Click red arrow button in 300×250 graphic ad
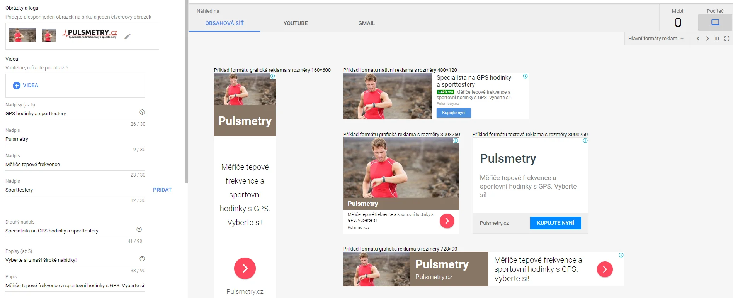Screen dimensions: 733x298 447,221
